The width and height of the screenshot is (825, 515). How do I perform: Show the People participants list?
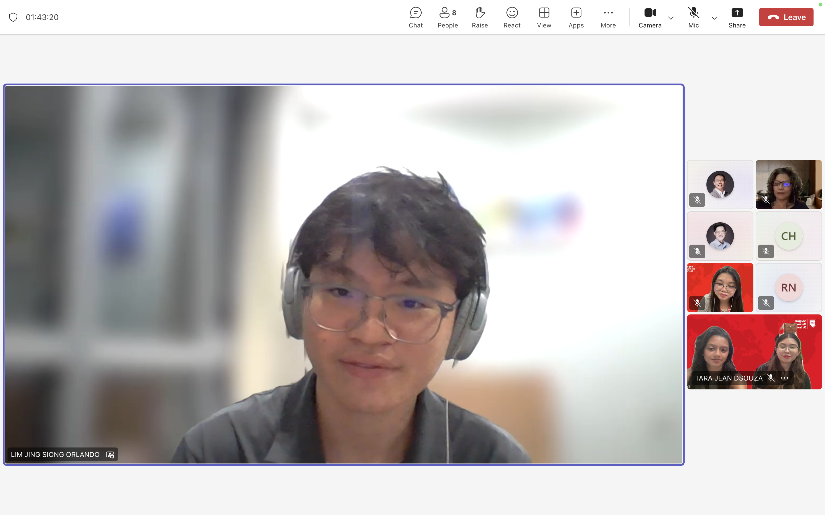coord(447,17)
